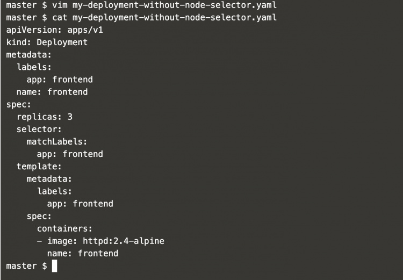Select the kind: Deployment line
Viewport: 403px width, 280px height.
(x=47, y=42)
